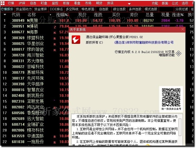Select stock row 天华超净
Viewport: 196px width, 148px height.
pos(35,84)
